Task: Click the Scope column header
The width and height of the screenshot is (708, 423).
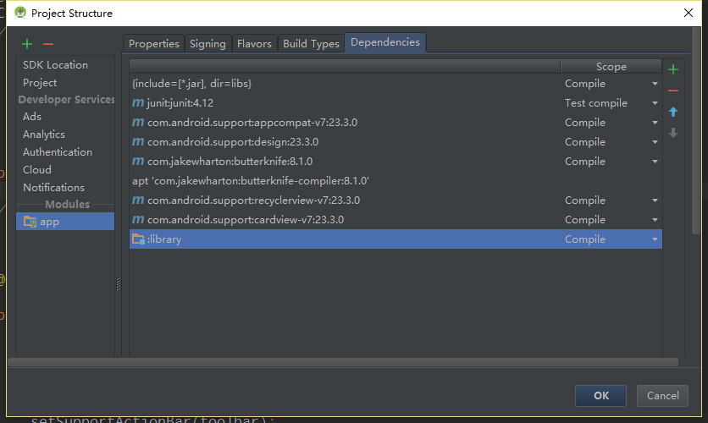Action: (611, 66)
